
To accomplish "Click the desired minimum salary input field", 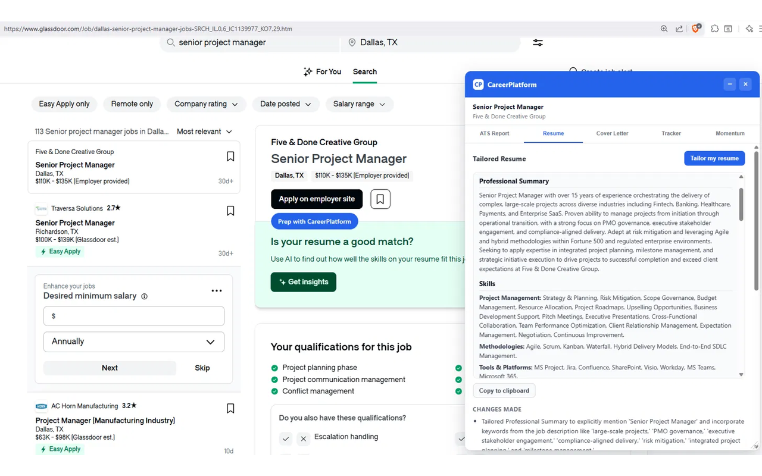I will 134,316.
